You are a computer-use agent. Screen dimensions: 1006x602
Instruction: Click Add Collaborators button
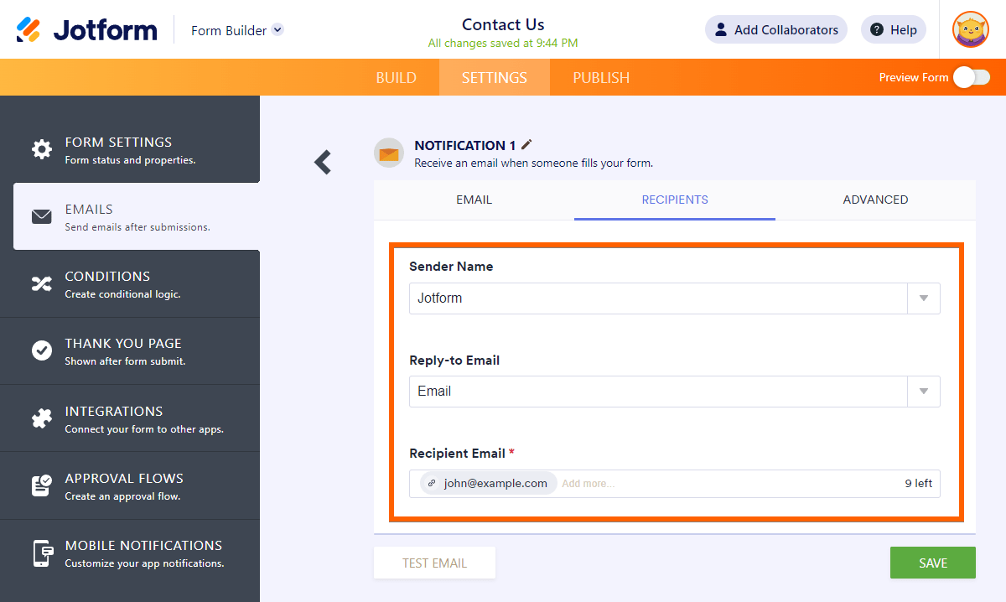point(775,30)
